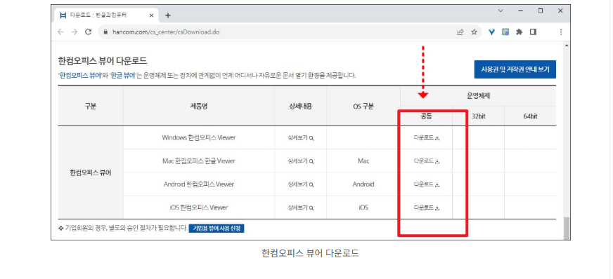The width and height of the screenshot is (613, 279).
Task: Click the '한컴오피스 뷰어' blue text link
Action: point(79,76)
